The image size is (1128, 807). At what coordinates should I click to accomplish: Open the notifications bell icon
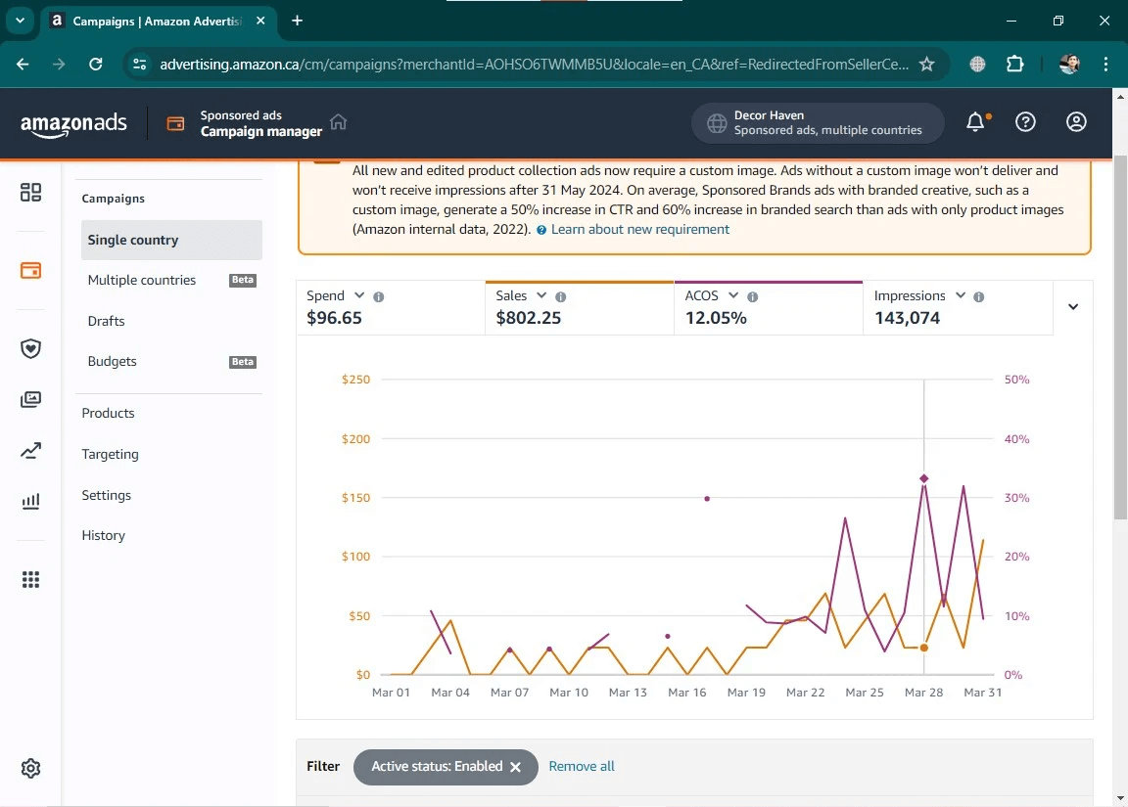[x=975, y=122]
